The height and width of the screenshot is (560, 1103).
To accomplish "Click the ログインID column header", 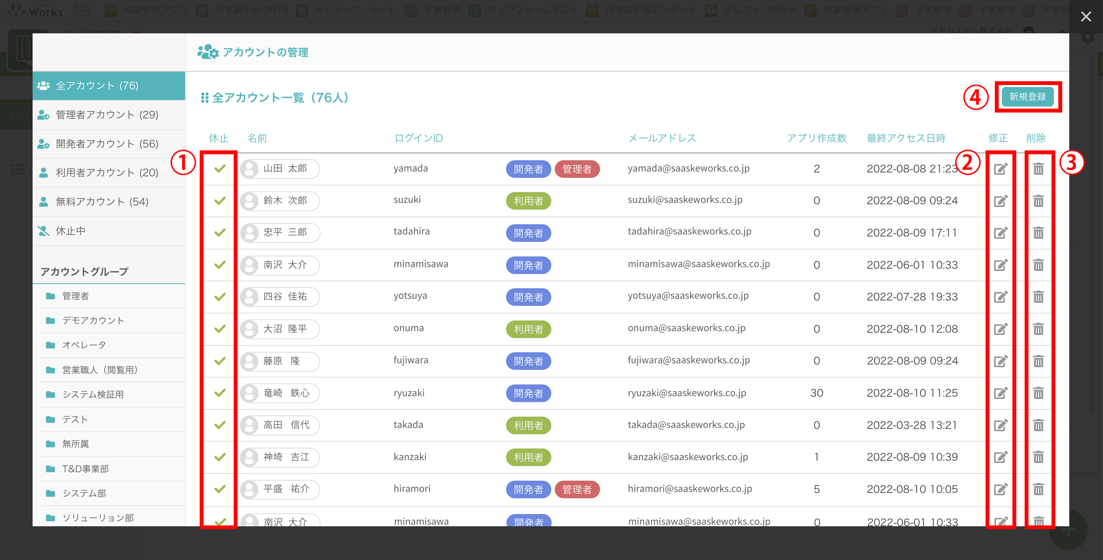I will point(418,138).
